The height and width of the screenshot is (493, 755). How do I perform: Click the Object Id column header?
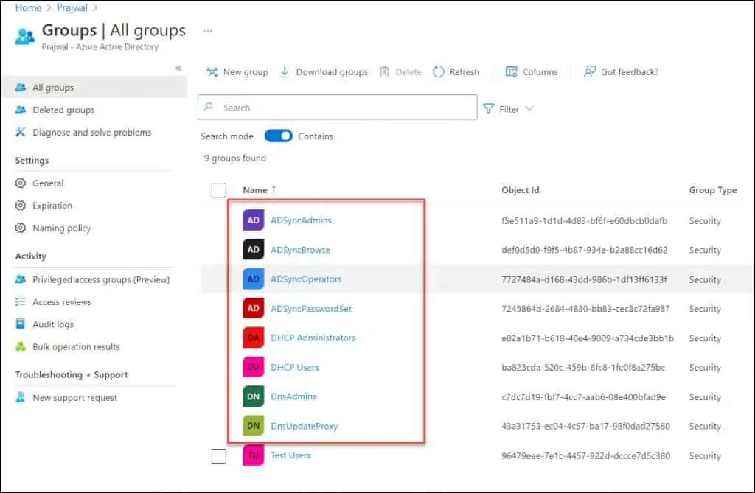pyautogui.click(x=520, y=189)
